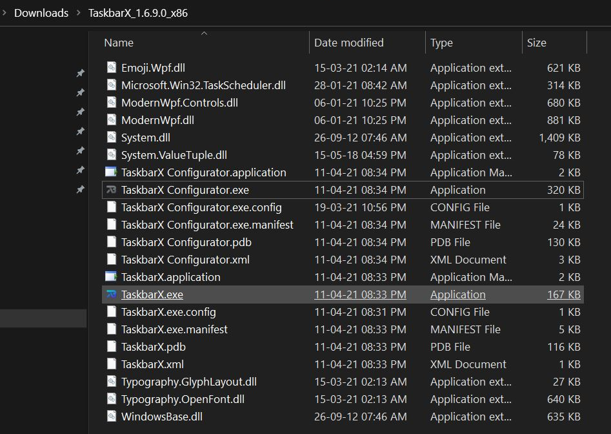Click the TaskbarX.exe application icon
The height and width of the screenshot is (434, 611).
click(110, 294)
